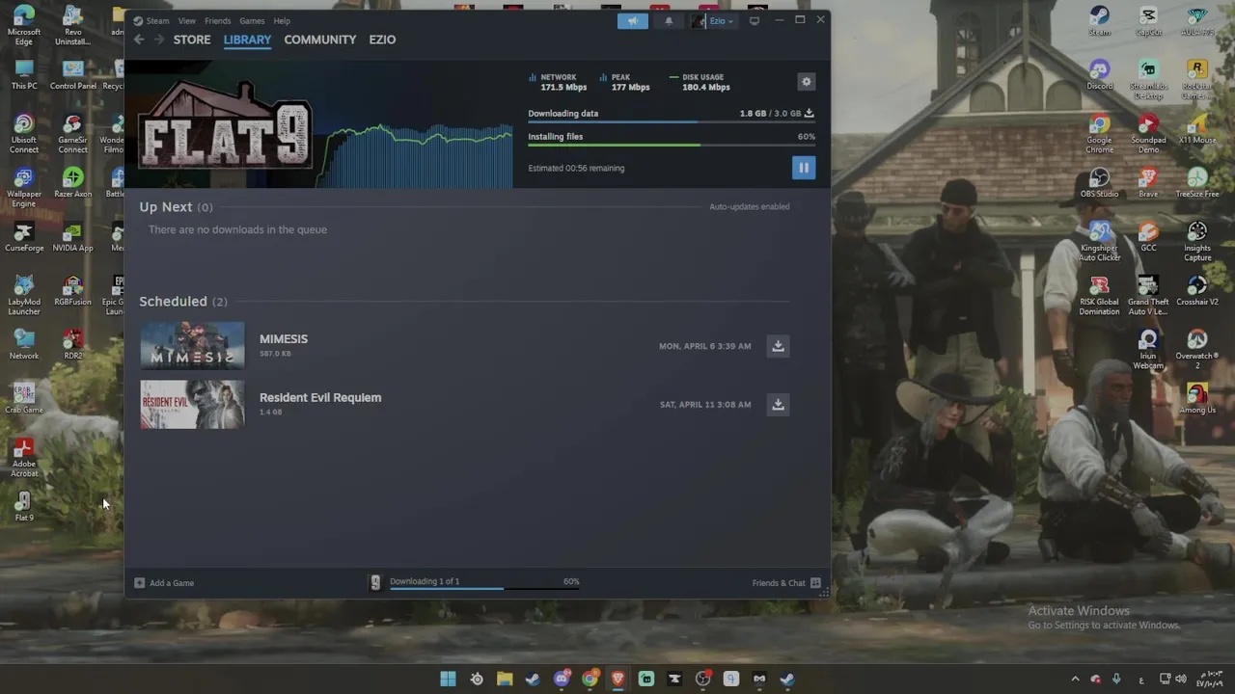Select Razer Axon desktop icon
This screenshot has width=1235, height=694.
click(72, 182)
